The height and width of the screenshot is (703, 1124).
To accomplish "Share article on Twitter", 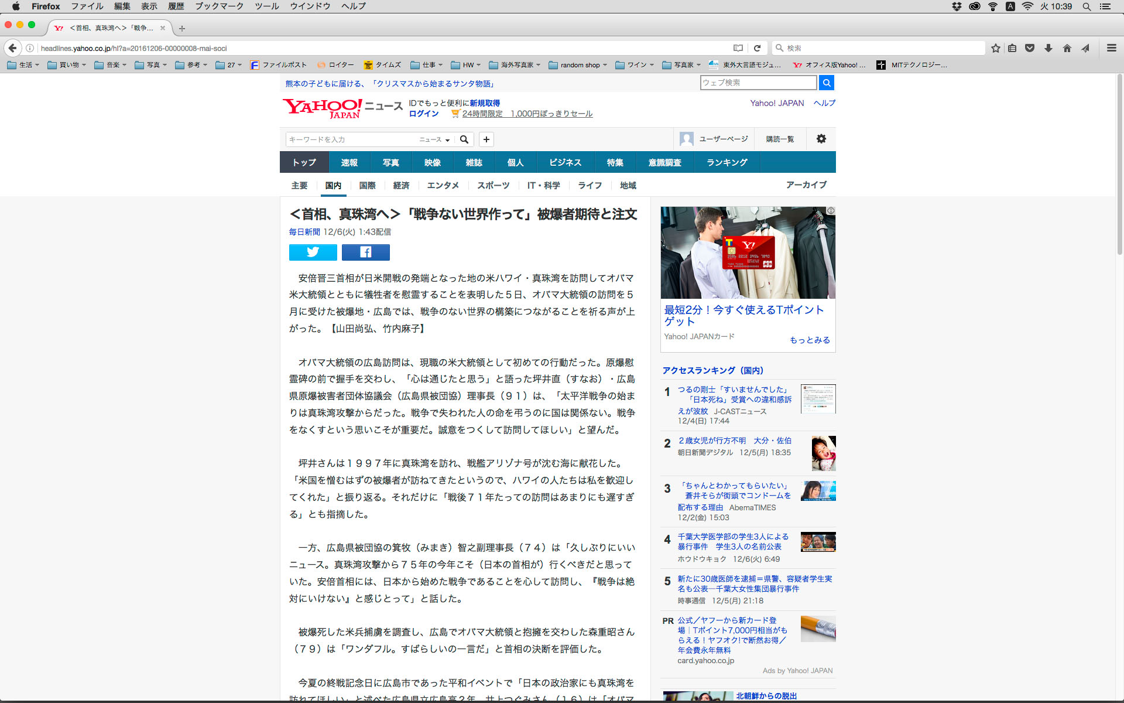I will [313, 252].
